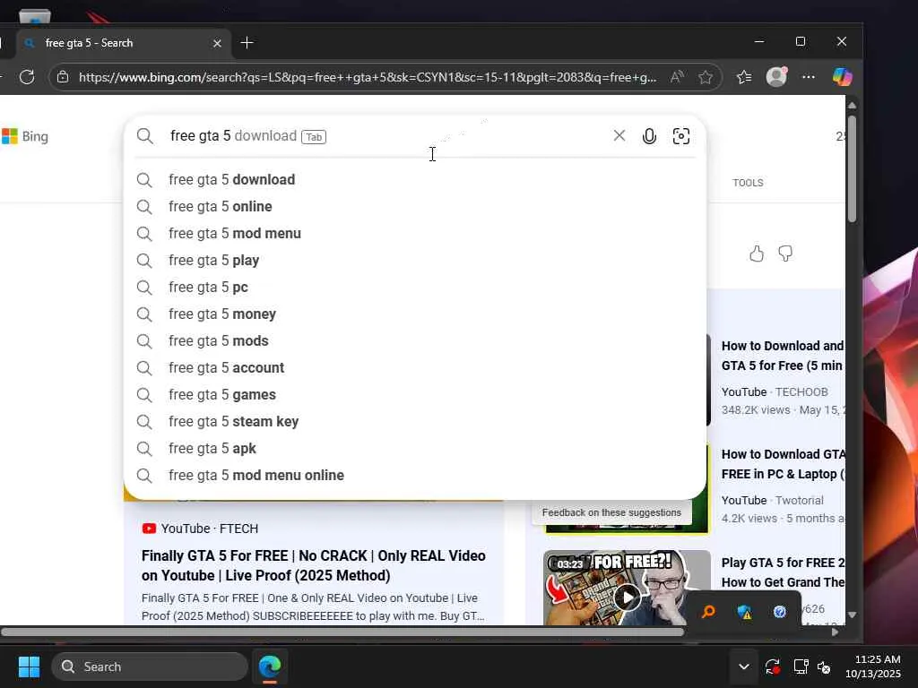The image size is (918, 688).
Task: Select suggestion free gta 5 games
Action: click(414, 395)
